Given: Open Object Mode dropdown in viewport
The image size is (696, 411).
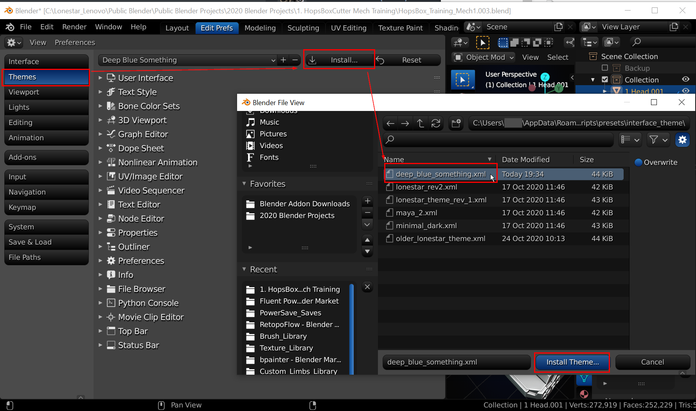Looking at the screenshot, I should click(x=483, y=57).
